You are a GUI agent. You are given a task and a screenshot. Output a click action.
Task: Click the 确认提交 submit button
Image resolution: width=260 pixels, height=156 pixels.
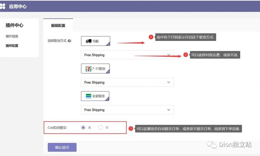62,147
